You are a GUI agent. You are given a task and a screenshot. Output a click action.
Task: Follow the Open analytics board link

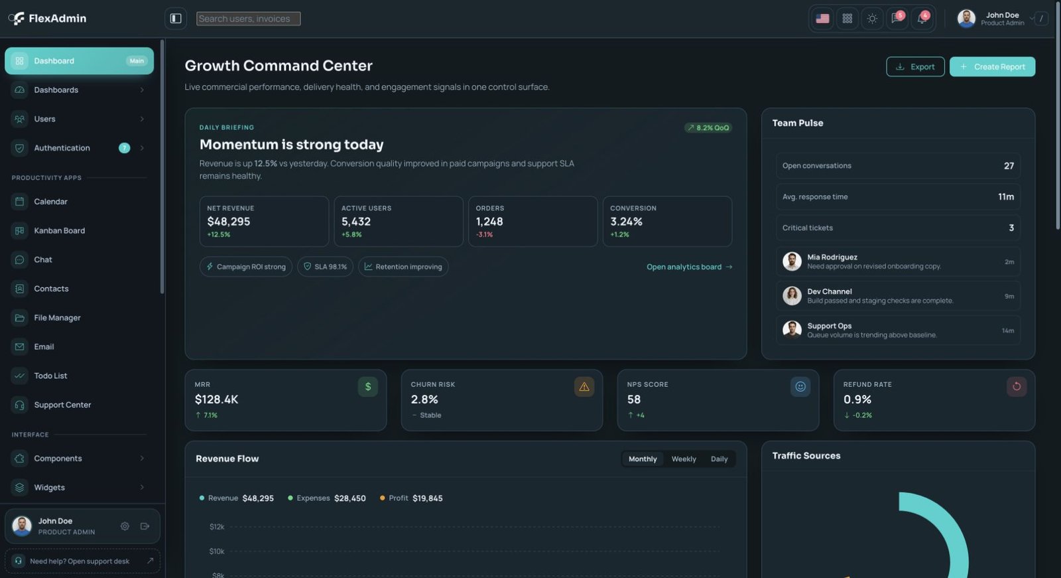click(x=690, y=267)
